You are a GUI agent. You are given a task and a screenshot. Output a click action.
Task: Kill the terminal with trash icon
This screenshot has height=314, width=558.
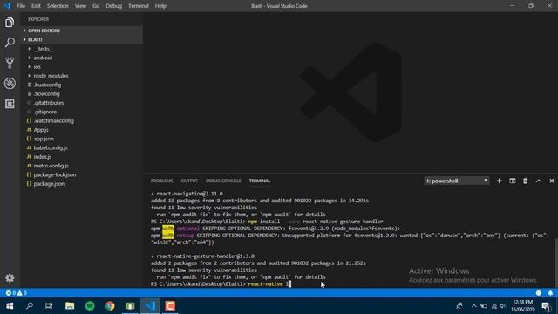click(525, 181)
